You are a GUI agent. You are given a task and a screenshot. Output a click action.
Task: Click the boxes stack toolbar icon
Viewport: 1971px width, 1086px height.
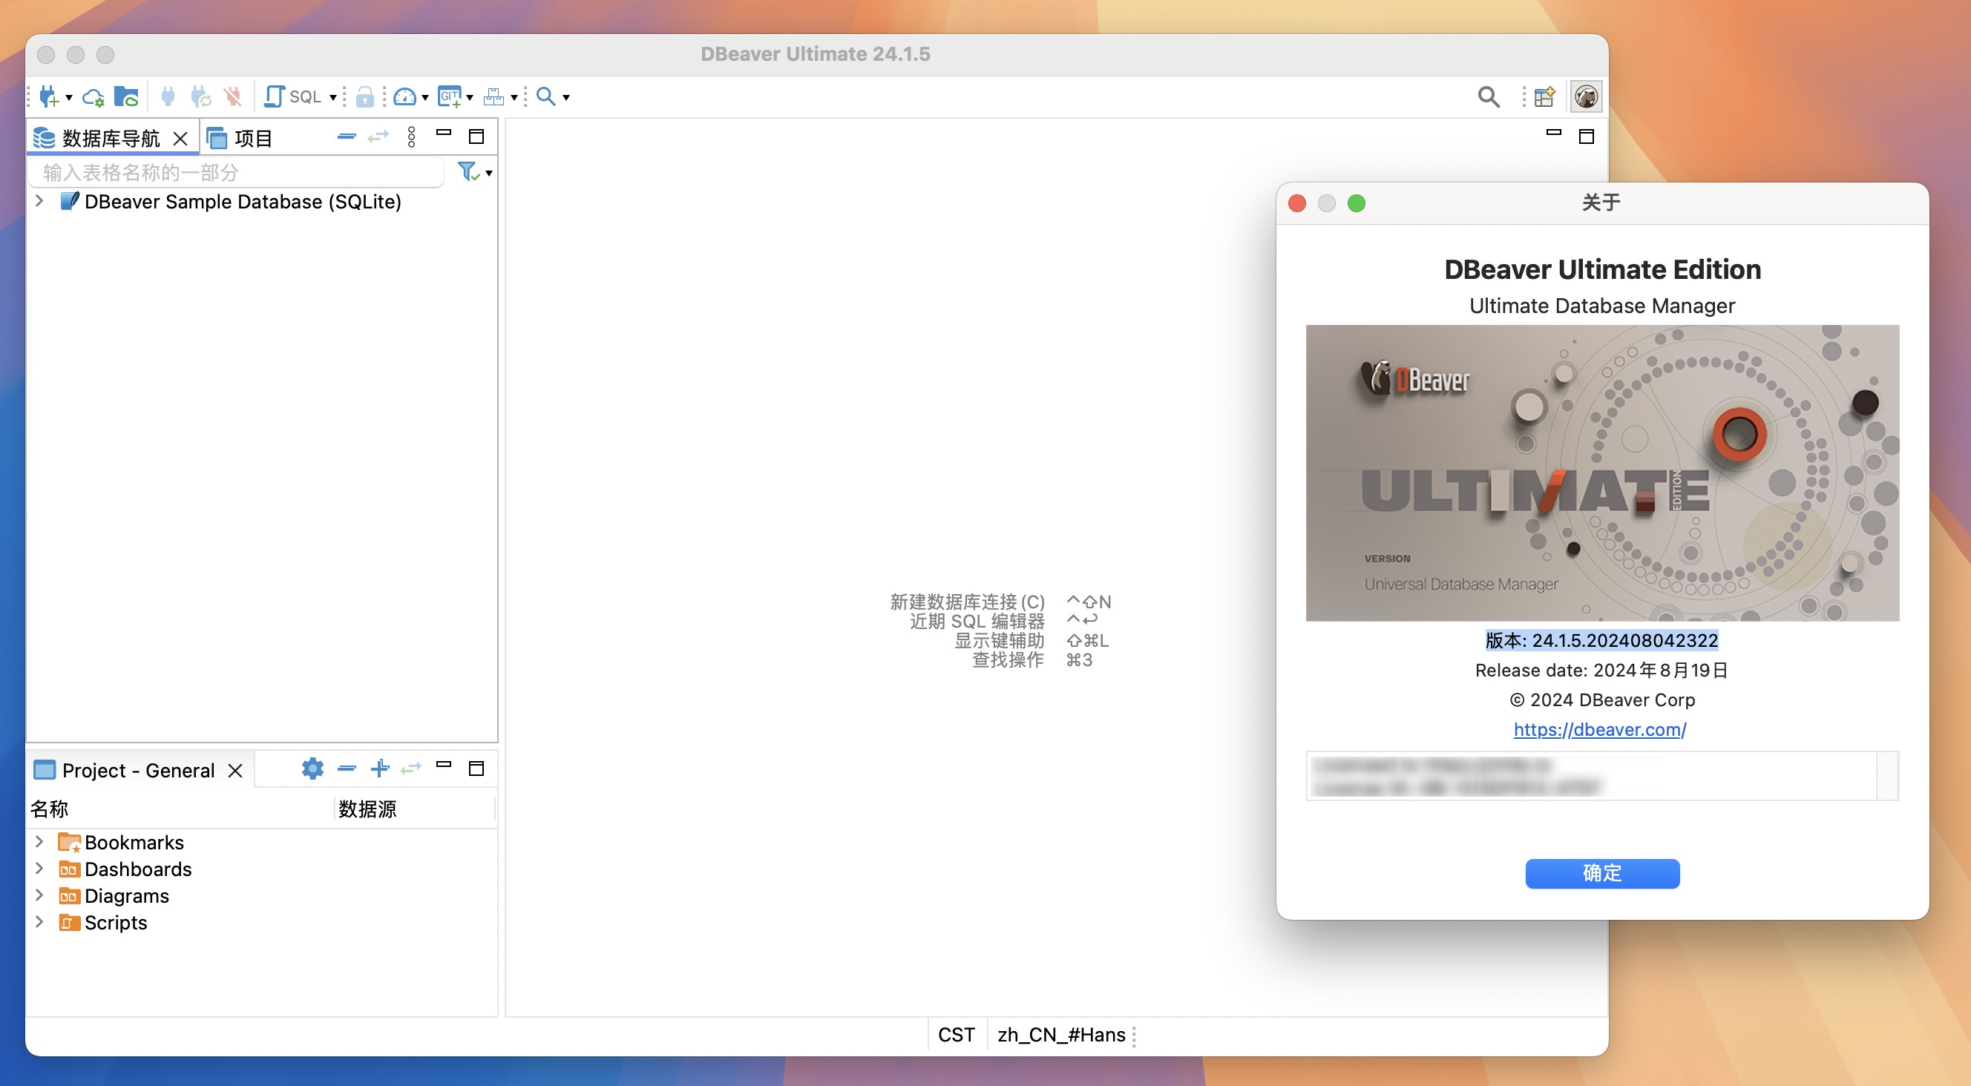(x=494, y=97)
